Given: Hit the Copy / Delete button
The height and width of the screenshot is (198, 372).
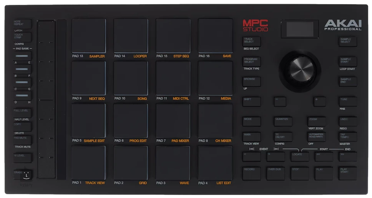Looking at the screenshot, I should click(x=22, y=127).
